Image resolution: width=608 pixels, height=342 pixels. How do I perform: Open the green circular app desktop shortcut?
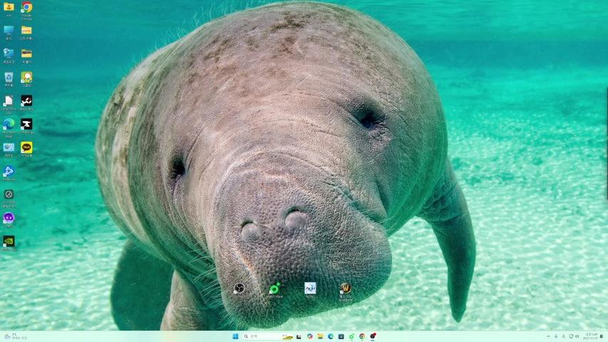pyautogui.click(x=274, y=288)
